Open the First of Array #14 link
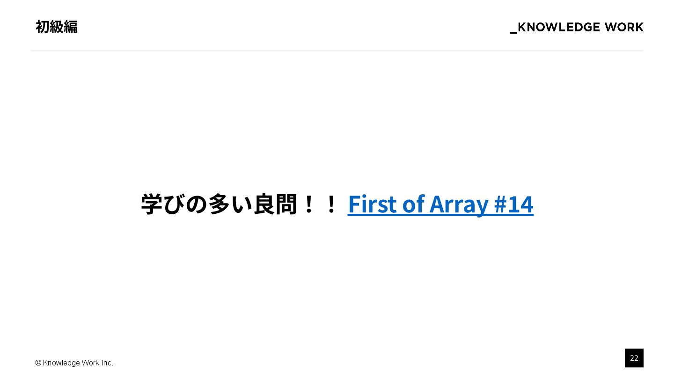The width and height of the screenshot is (674, 379). (440, 204)
